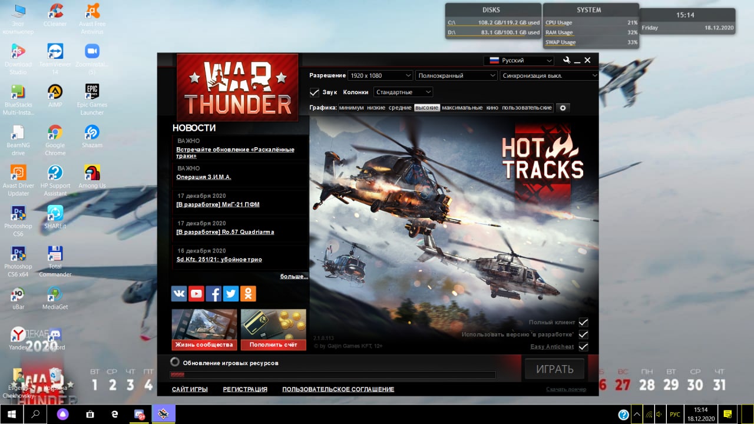754x424 pixels.
Task: Select высокие graphics preset
Action: coord(426,108)
